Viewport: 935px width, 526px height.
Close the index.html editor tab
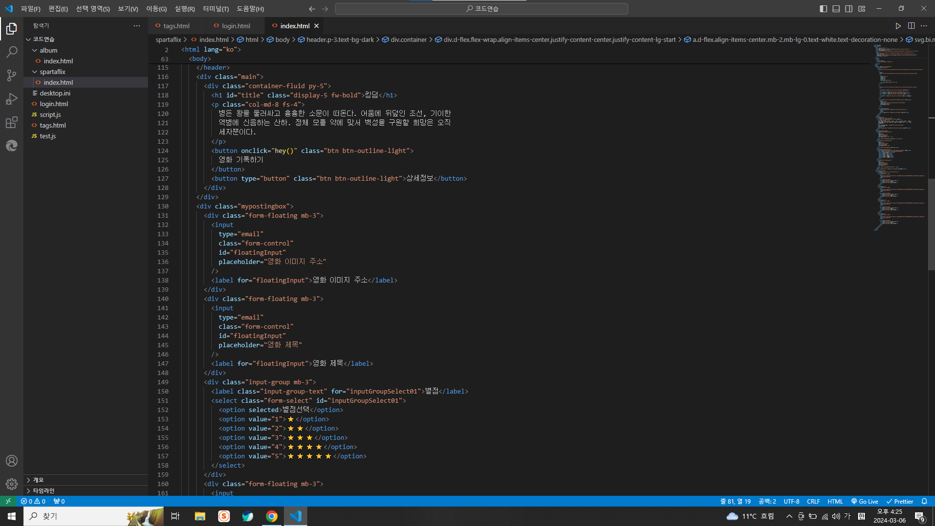[x=317, y=26]
